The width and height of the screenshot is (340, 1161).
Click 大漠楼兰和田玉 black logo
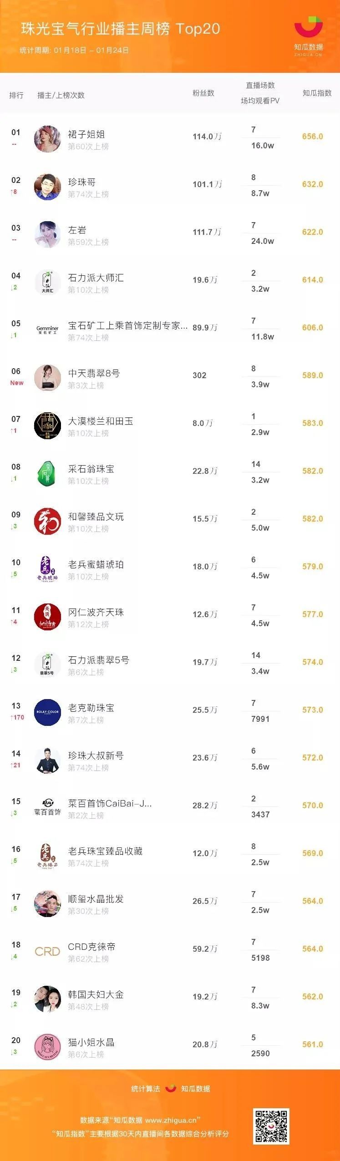(x=47, y=426)
